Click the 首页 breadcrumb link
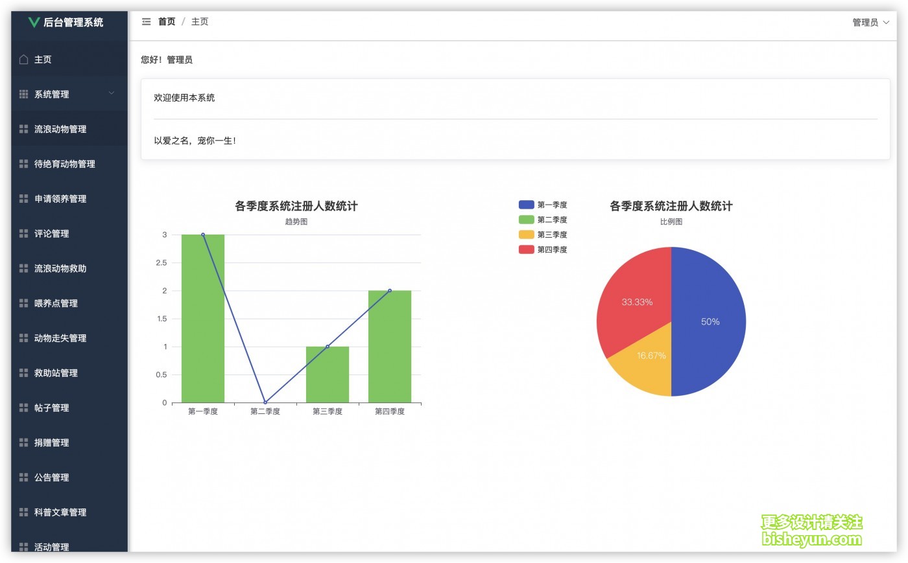Screen dimensions: 908x563 click(167, 22)
